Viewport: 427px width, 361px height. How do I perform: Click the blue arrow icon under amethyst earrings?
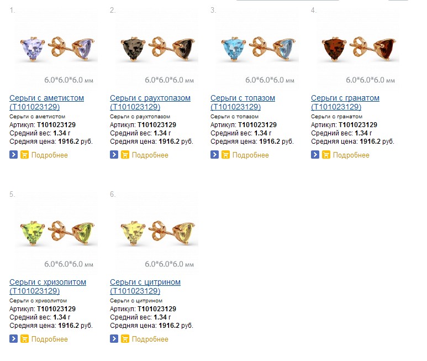click(x=14, y=155)
